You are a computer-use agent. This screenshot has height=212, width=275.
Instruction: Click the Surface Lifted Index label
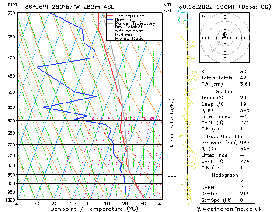216,116
